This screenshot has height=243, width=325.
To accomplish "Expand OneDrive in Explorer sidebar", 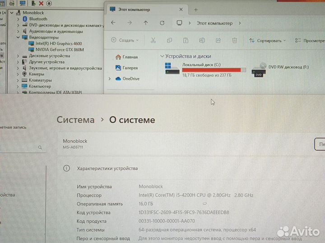I will pos(110,79).
